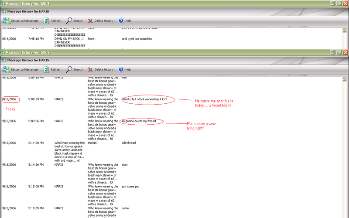
Task: Minimize the upper Message History window
Action: (332, 3)
